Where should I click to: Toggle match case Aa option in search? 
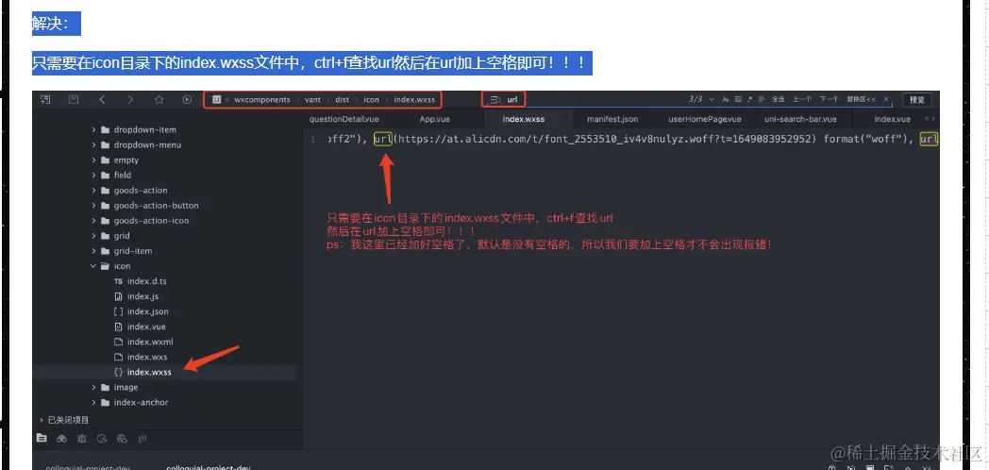click(x=726, y=100)
